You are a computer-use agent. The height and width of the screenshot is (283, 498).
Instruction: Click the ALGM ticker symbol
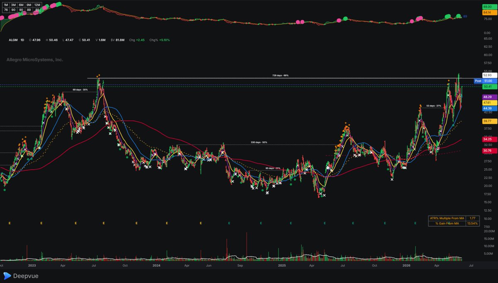(x=13, y=40)
